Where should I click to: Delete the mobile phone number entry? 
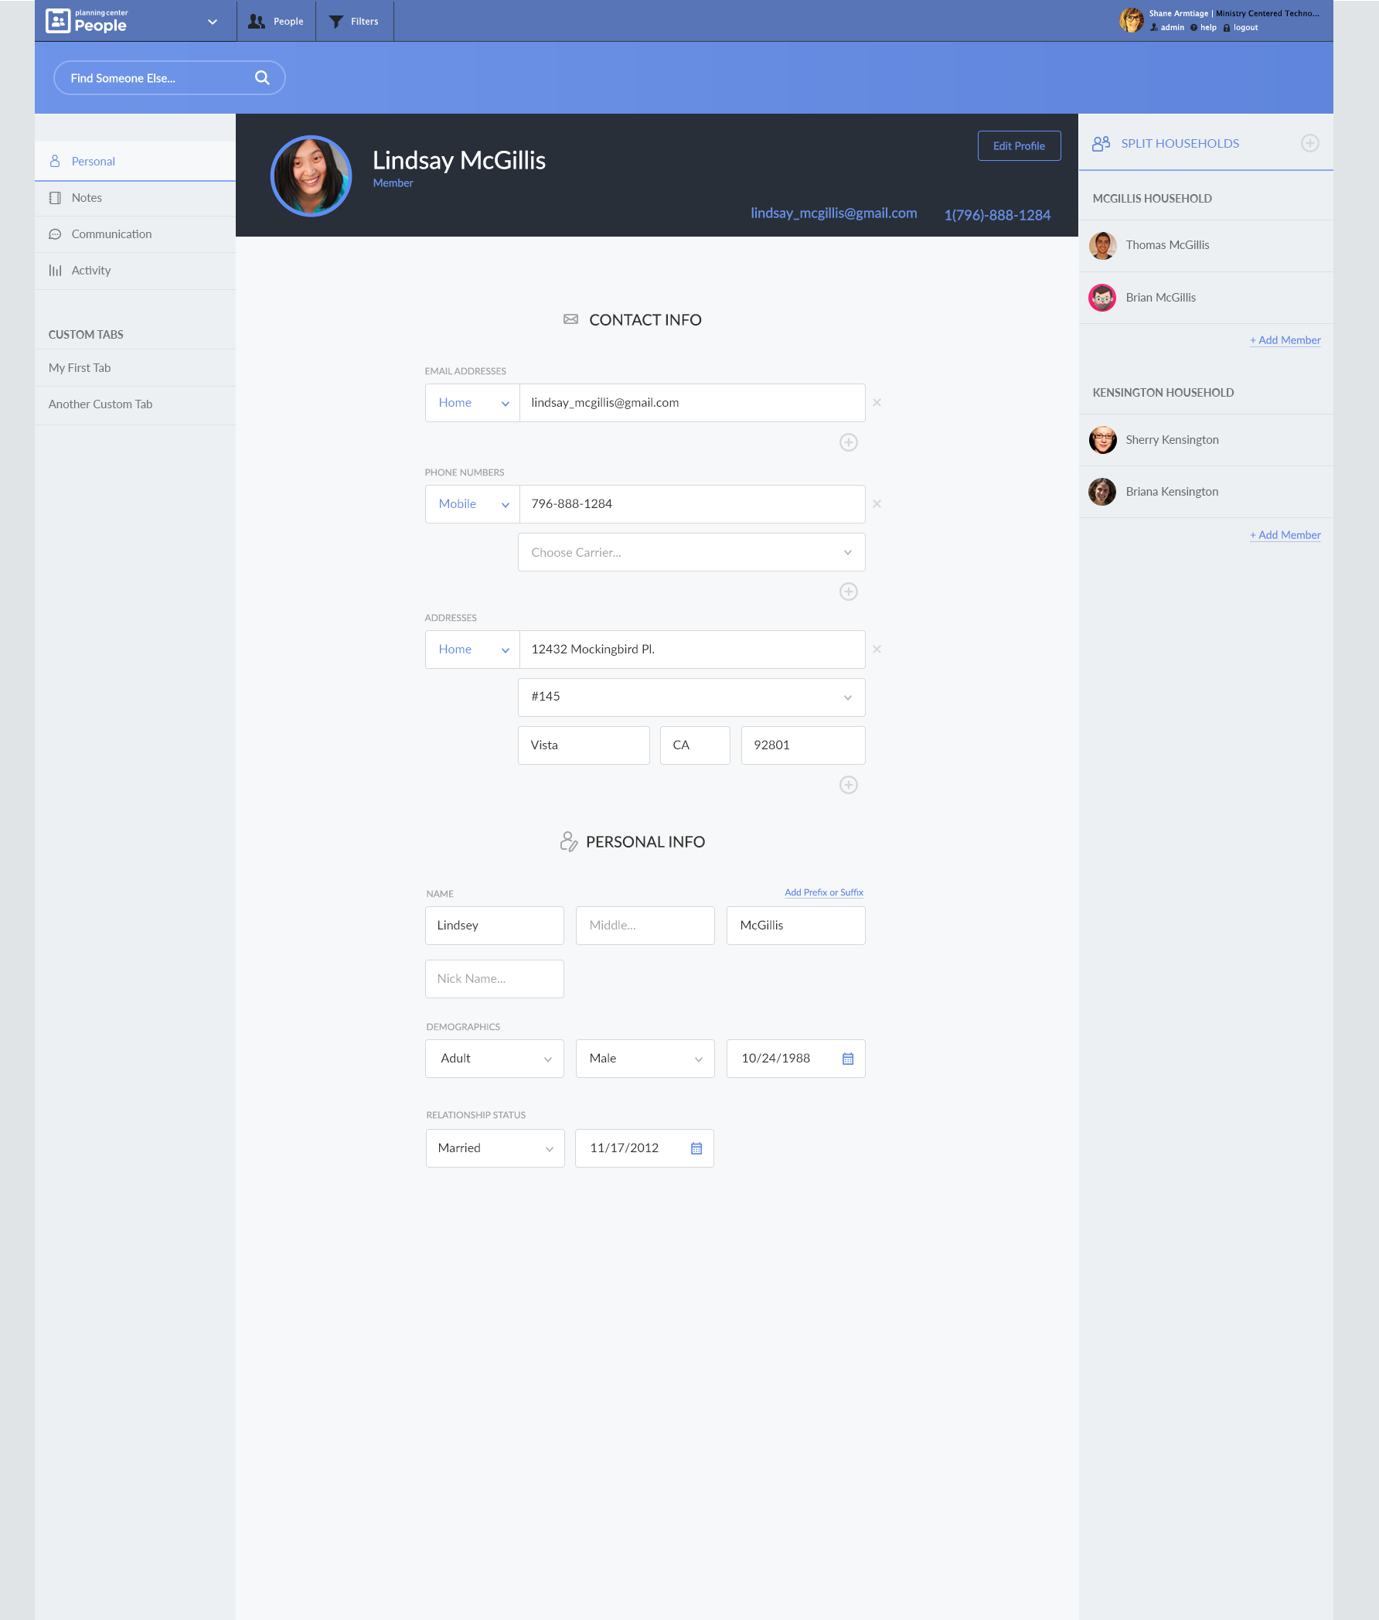(x=877, y=504)
